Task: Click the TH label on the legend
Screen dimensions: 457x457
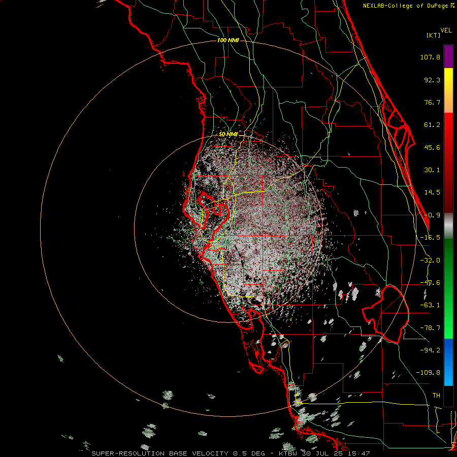Action: coord(436,395)
